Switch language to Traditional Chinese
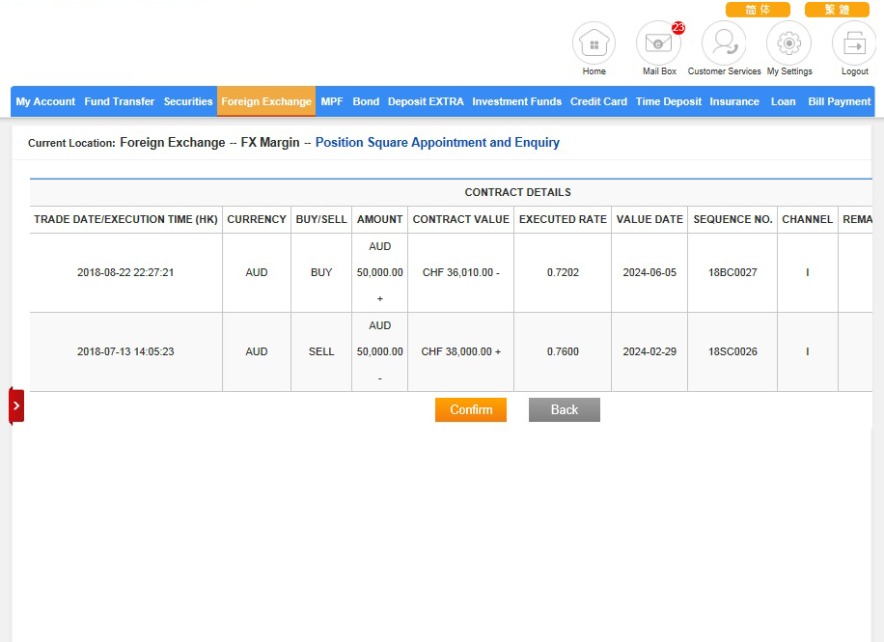This screenshot has width=884, height=642. pyautogui.click(x=836, y=10)
